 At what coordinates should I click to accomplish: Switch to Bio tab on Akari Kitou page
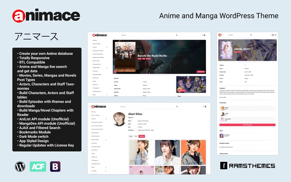click(x=136, y=136)
